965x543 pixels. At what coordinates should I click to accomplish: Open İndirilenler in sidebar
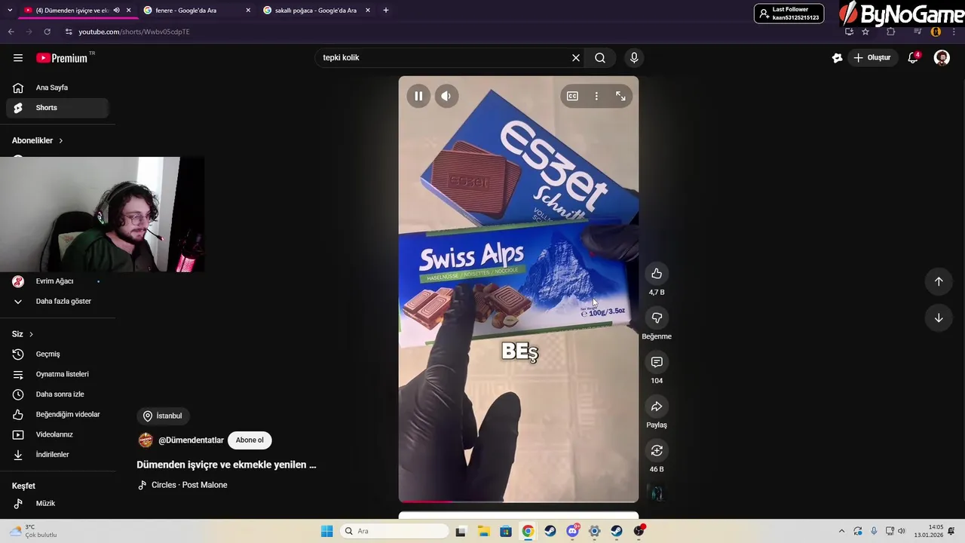click(57, 455)
